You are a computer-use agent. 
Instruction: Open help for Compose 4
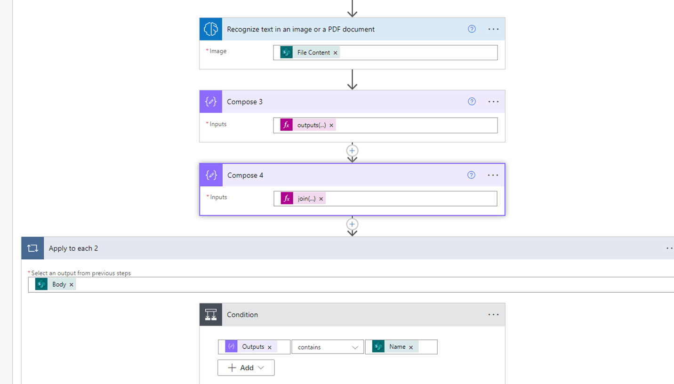tap(471, 175)
